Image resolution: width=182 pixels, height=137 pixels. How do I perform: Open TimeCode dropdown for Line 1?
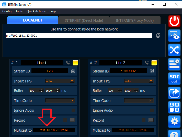[60, 100]
